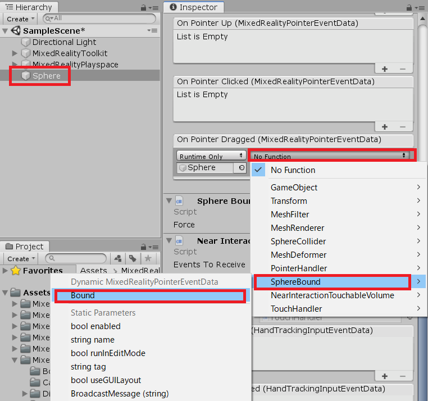Viewport: 428px width, 401px height.
Task: Remove entry from On Pointer Up list
Action: coord(403,69)
